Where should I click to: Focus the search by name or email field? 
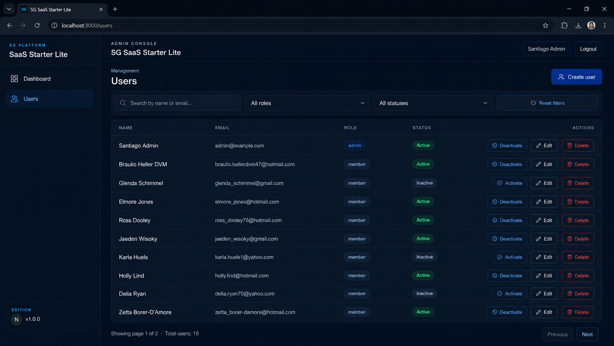[178, 103]
